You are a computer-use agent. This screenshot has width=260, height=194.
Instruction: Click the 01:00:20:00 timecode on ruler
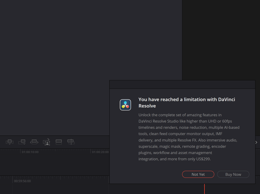coord(100,152)
